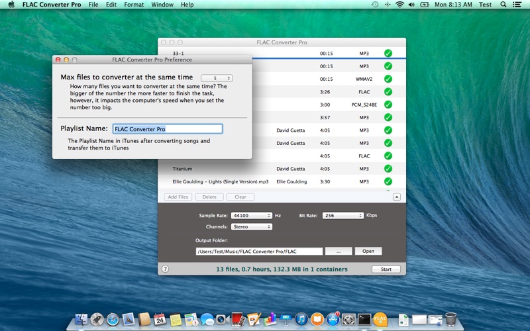Click the Test user name in menu bar

click(485, 5)
